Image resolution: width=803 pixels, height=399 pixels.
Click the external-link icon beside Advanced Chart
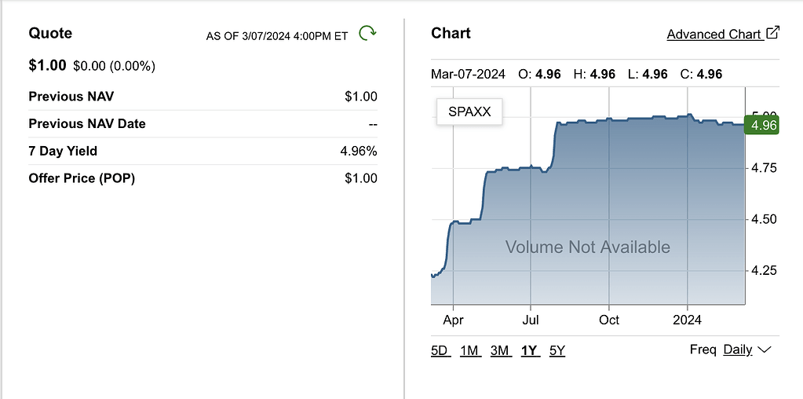click(x=772, y=33)
